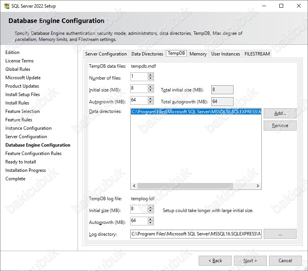Screen dimensions: 308x271
Task: Increase TempDB log Autogrowth value
Action: pos(151,219)
